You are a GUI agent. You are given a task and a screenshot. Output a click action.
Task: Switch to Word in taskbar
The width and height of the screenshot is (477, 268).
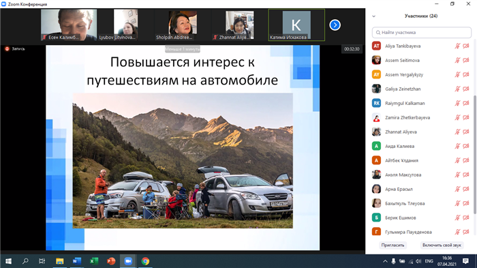tap(76, 261)
